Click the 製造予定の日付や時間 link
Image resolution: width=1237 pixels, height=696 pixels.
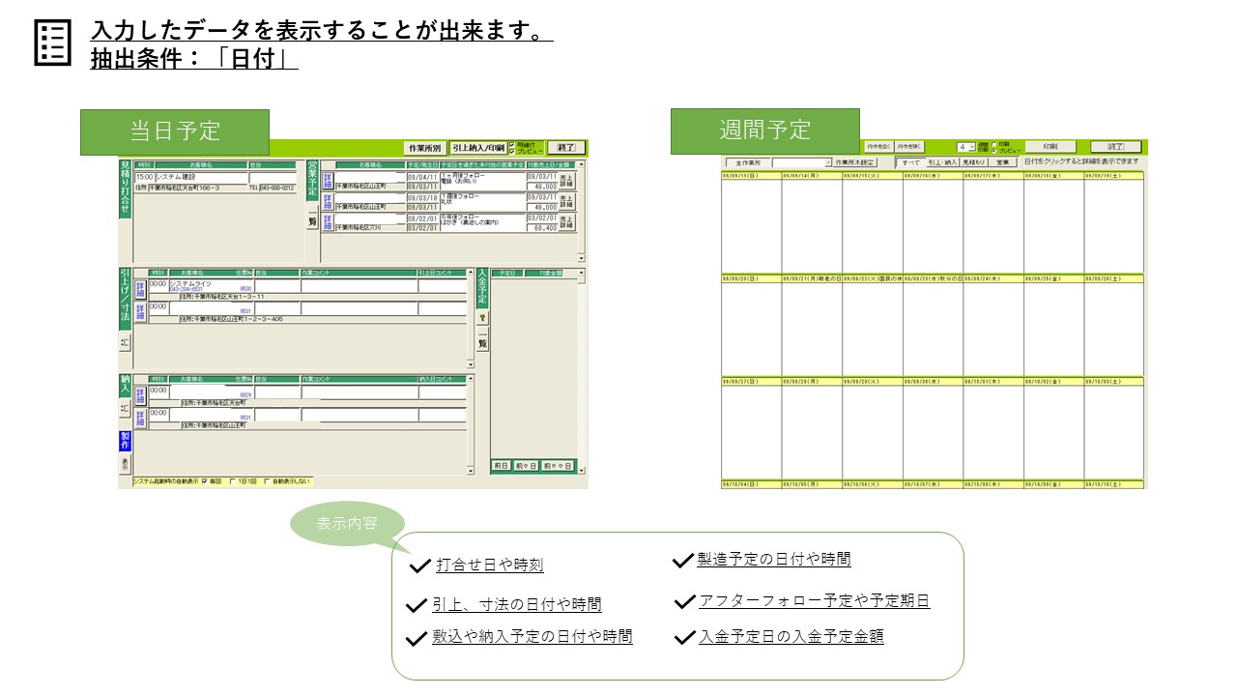pos(774,559)
